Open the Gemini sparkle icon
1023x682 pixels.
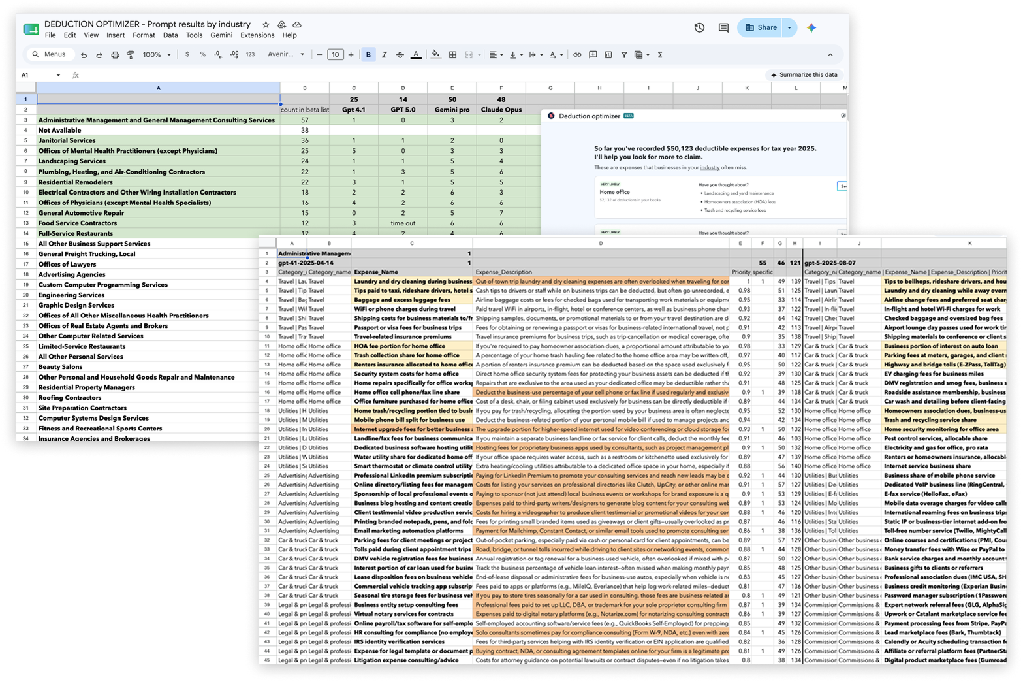pyautogui.click(x=811, y=27)
